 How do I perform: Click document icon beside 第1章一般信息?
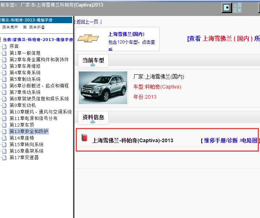click(x=4, y=53)
